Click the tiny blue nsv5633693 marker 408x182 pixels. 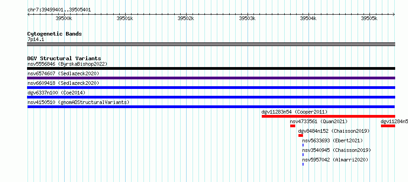[303, 145]
